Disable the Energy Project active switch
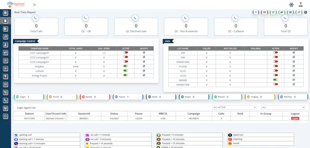Viewport: 310px width, 148px height. (126, 75)
